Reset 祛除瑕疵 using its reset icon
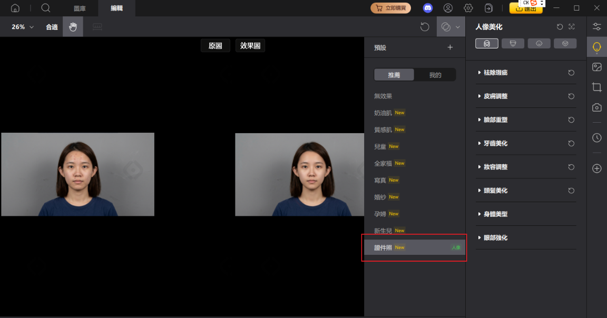607x318 pixels. pyautogui.click(x=571, y=73)
